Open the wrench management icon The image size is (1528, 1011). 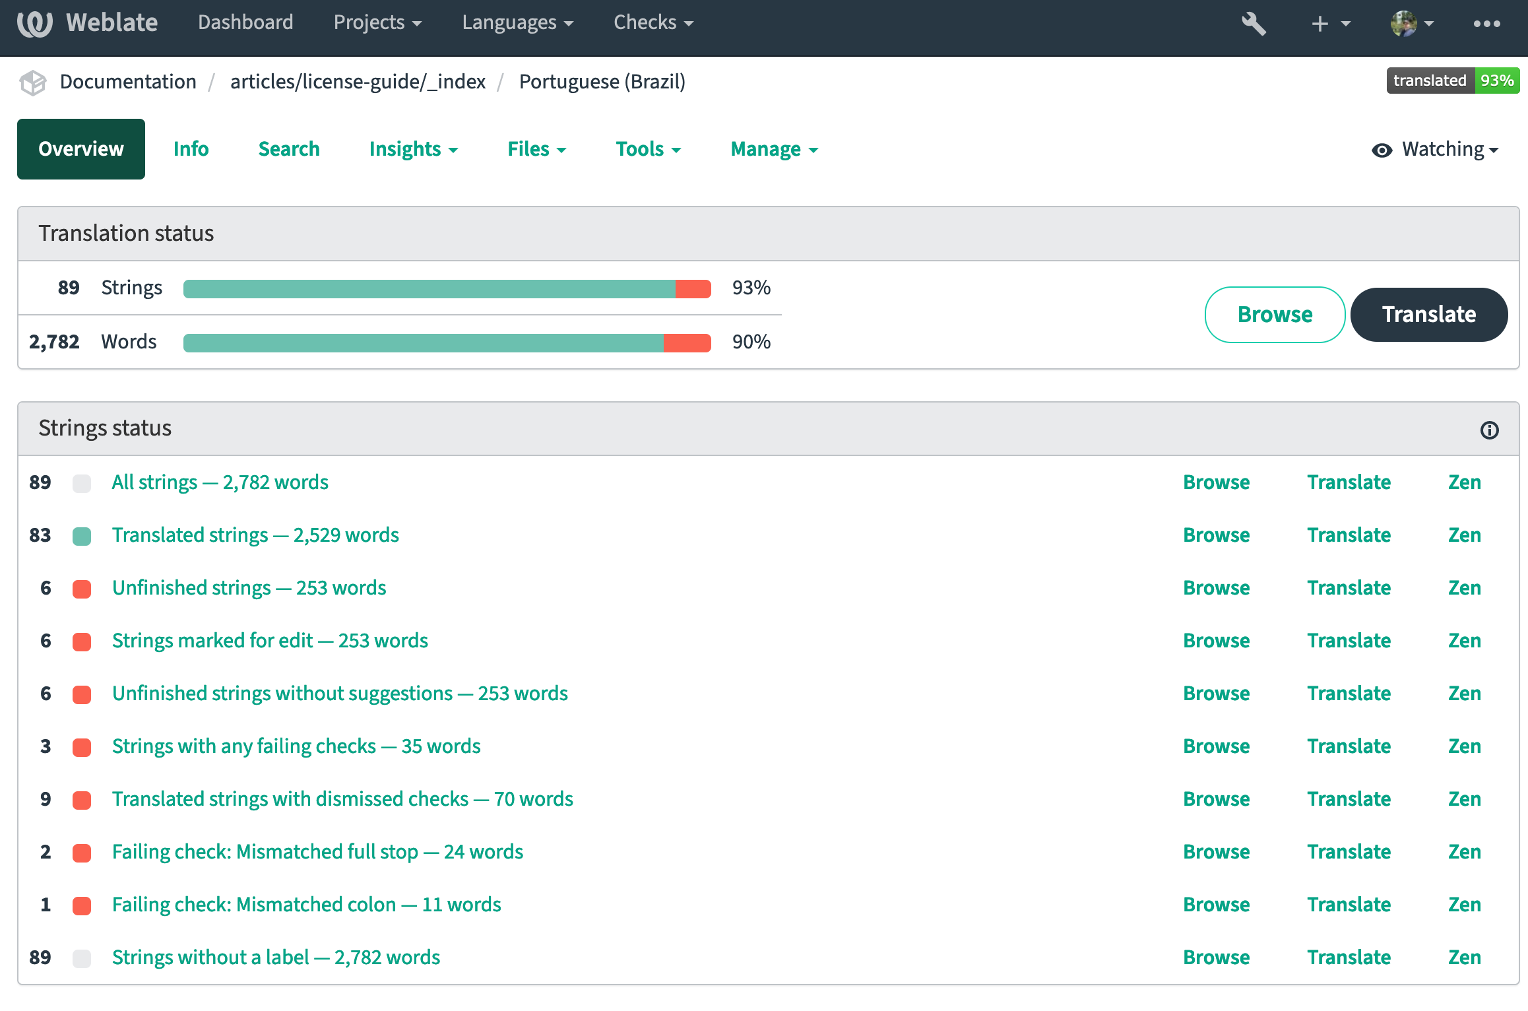click(1253, 24)
